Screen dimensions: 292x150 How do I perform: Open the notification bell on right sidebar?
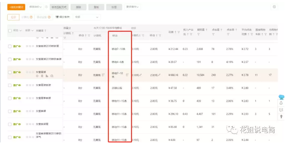coord(281,103)
